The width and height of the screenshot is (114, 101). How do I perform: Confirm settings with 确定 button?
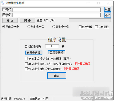coord(57,76)
